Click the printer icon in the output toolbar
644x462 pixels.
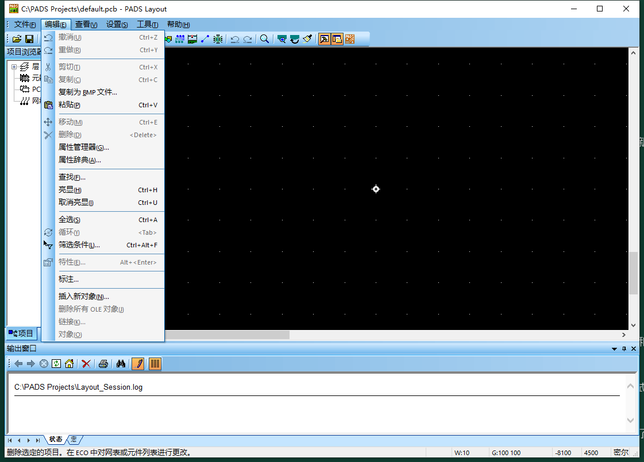(103, 363)
